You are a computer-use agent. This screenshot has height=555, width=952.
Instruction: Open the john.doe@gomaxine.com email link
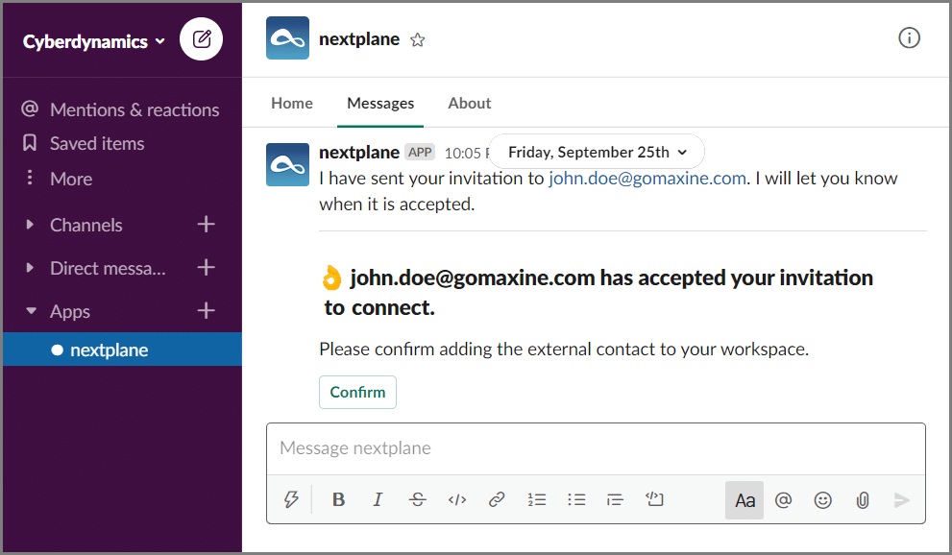coord(647,179)
